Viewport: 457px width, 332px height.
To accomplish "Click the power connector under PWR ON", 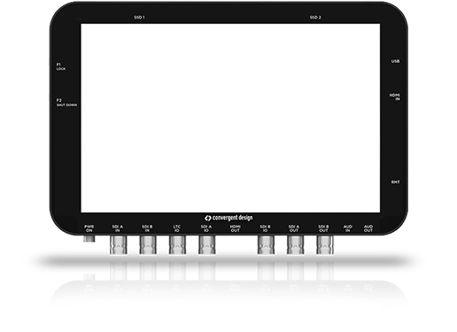I will (x=89, y=238).
